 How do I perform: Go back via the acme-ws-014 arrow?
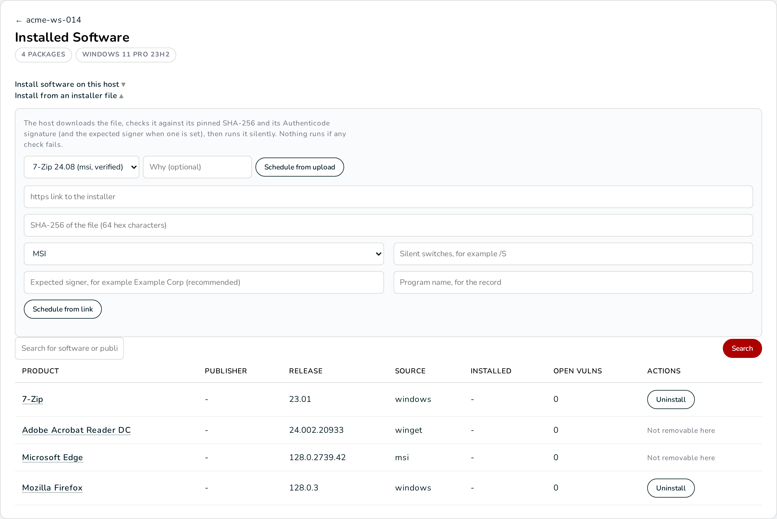click(49, 20)
